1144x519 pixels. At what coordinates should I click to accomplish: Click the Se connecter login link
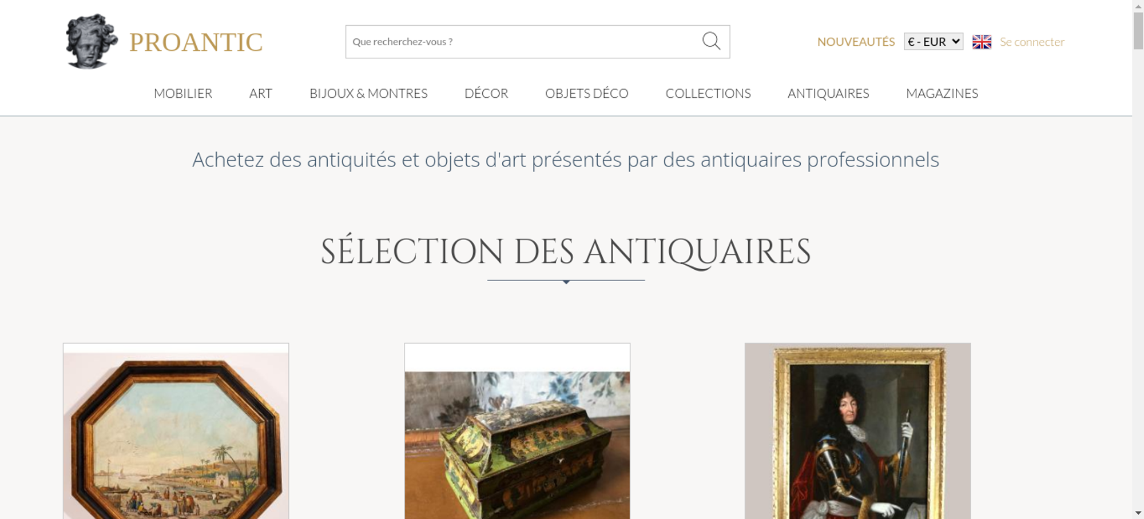click(1032, 42)
